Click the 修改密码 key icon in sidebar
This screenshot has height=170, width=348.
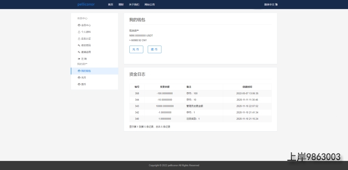[x=79, y=45]
